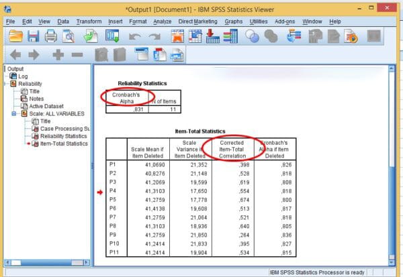Image resolution: width=403 pixels, height=277 pixels.
Task: Open the Analyze menu
Action: point(163,21)
